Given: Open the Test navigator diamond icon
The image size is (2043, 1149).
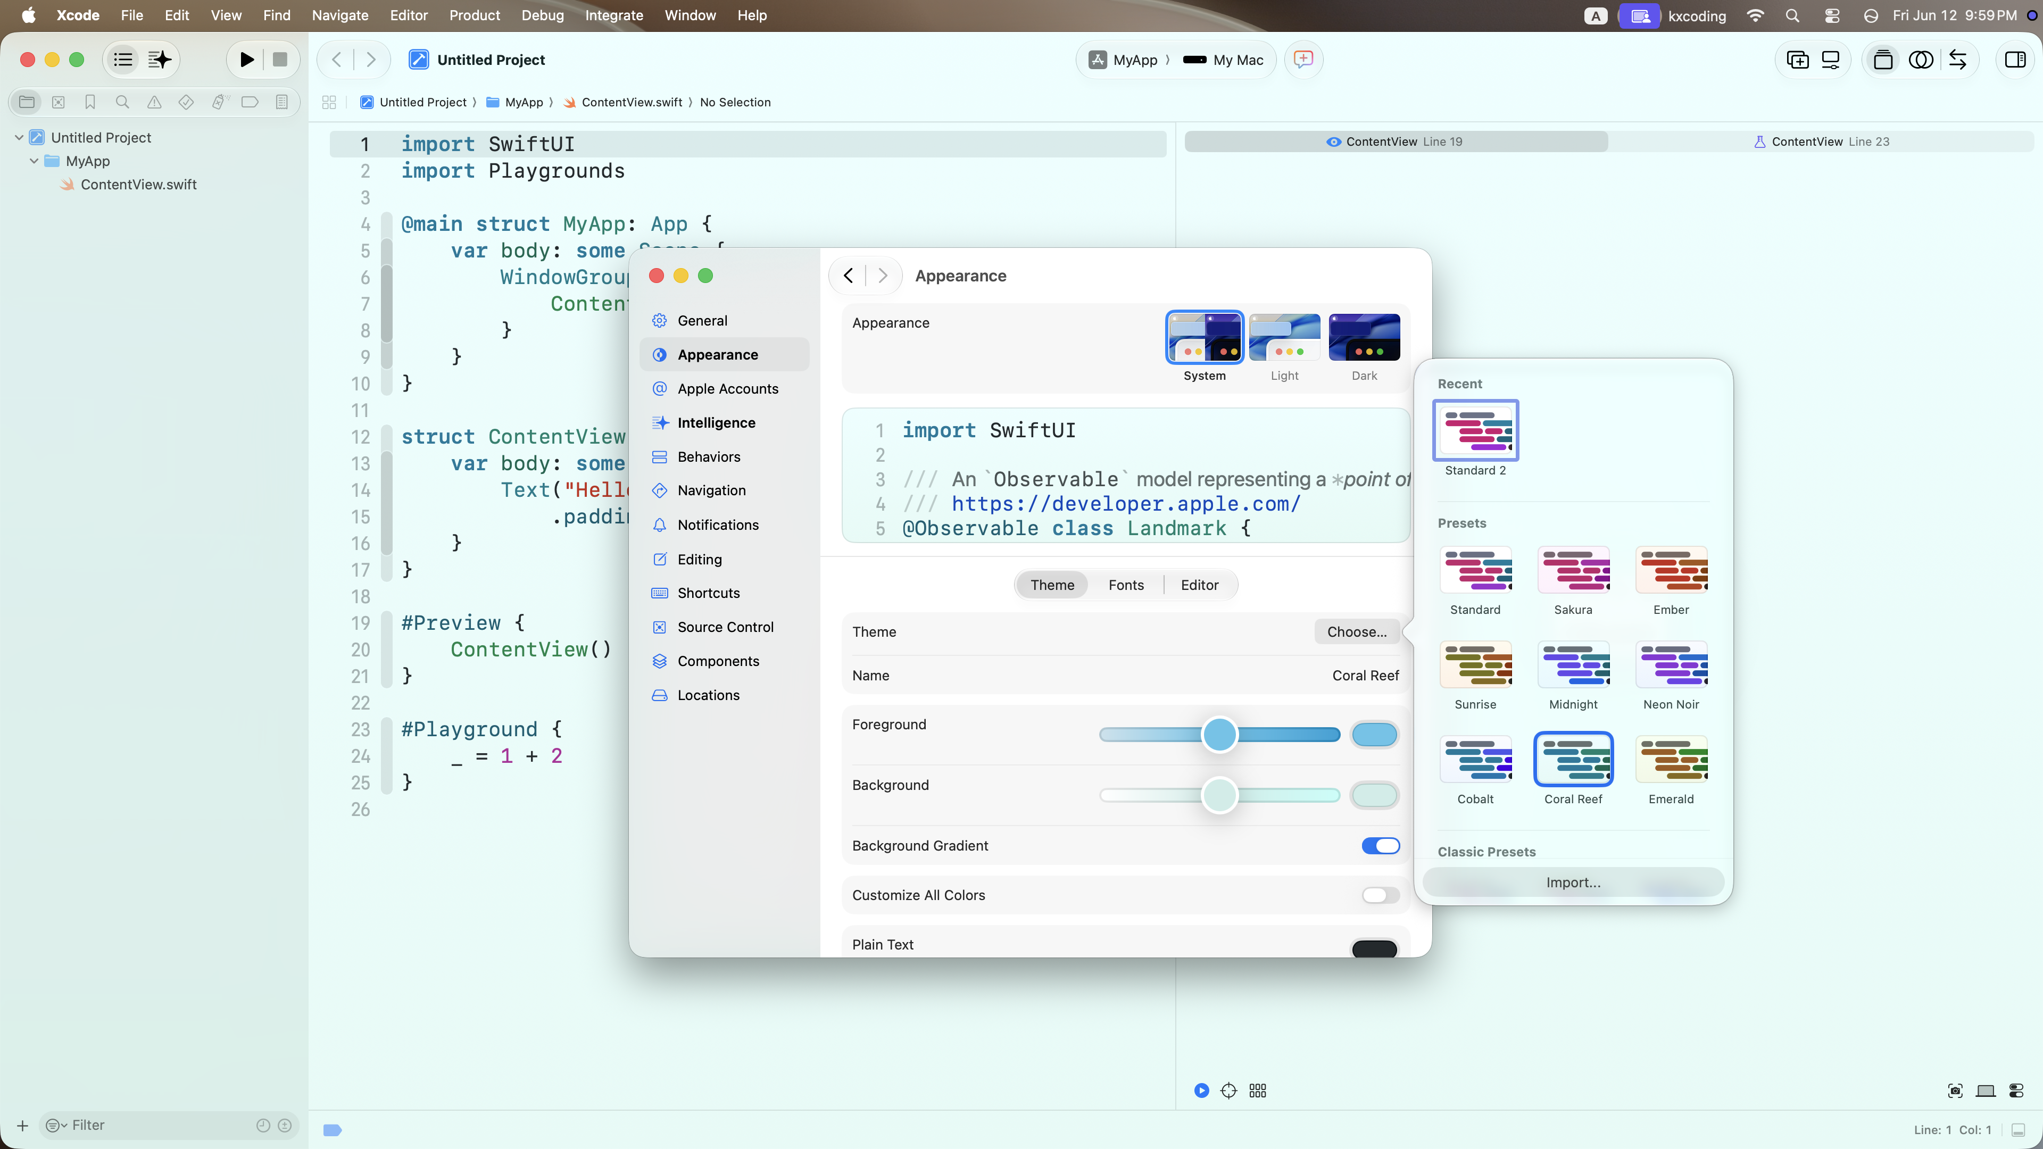Looking at the screenshot, I should pyautogui.click(x=186, y=102).
